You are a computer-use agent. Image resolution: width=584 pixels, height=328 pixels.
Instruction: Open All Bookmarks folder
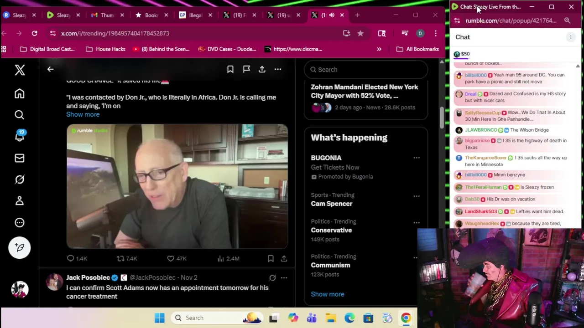pos(417,49)
